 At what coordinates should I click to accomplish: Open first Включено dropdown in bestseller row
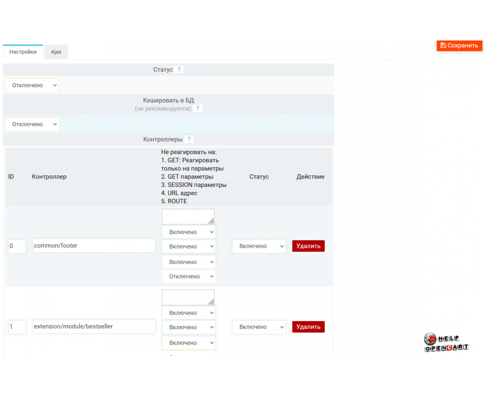click(189, 313)
